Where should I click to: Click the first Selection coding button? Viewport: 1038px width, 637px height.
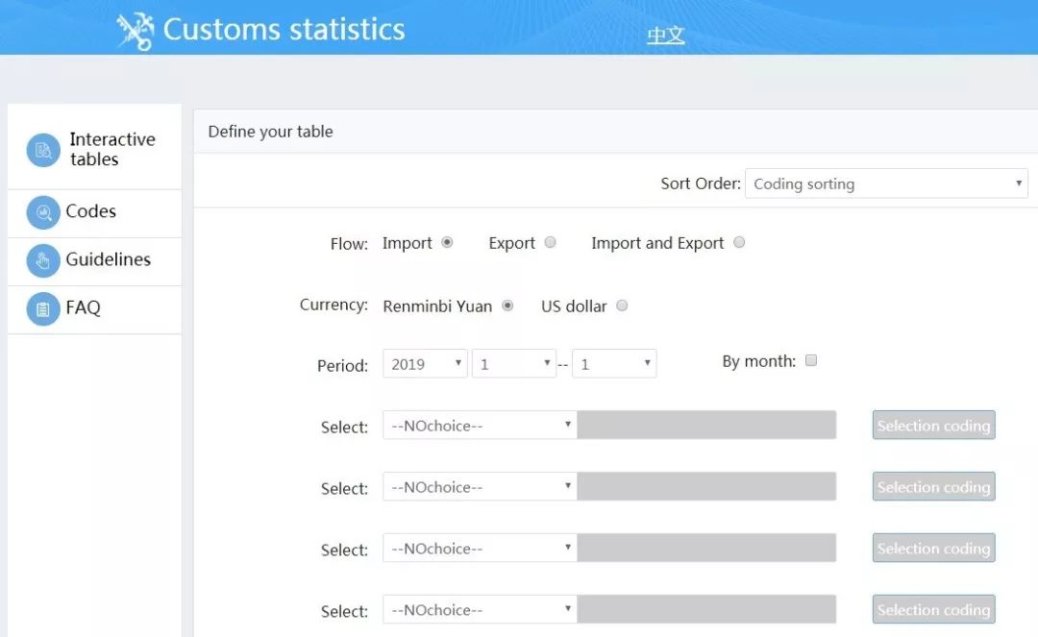933,426
